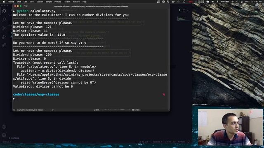Open the Session menu
The height and width of the screenshot is (148, 264).
pyautogui.click(x=40, y=2)
